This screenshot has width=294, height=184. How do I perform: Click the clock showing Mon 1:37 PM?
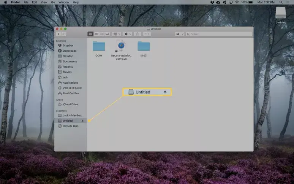tap(266, 2)
